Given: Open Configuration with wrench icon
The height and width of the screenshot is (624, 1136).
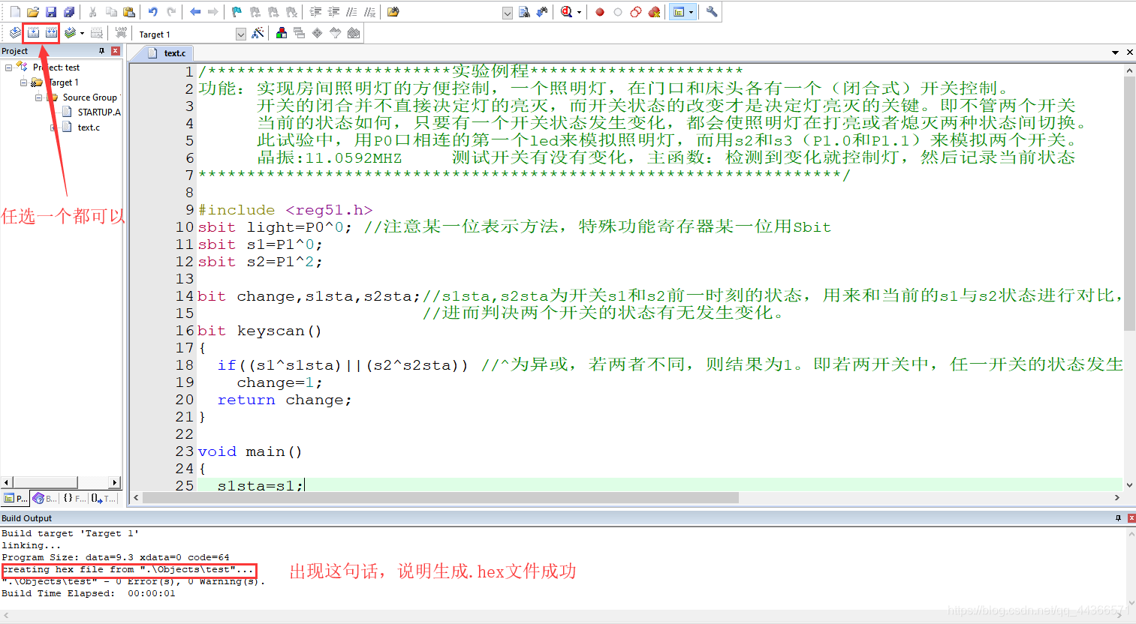Looking at the screenshot, I should pos(712,12).
